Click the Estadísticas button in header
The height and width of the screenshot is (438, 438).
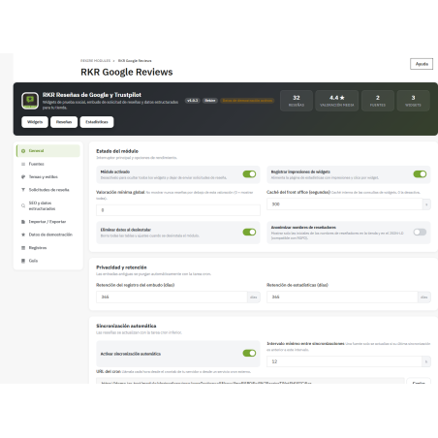[97, 122]
